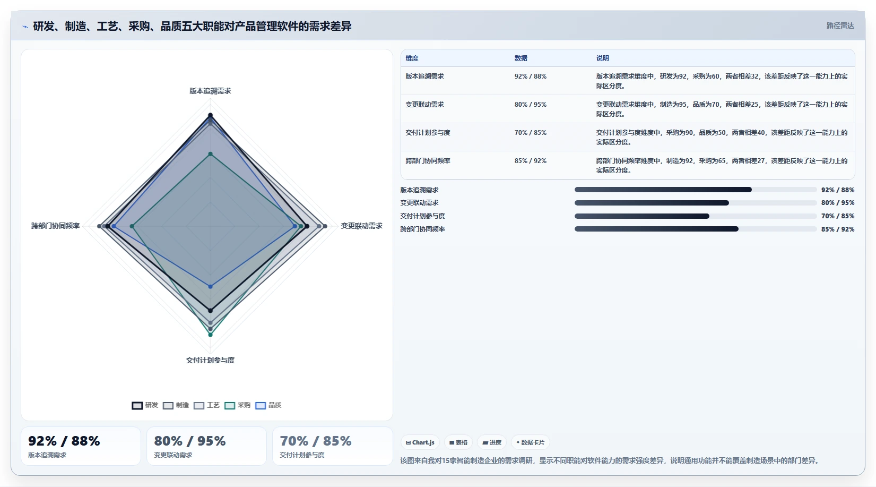Click the 品质 data point near chart bottom
876x487 pixels.
pos(210,287)
